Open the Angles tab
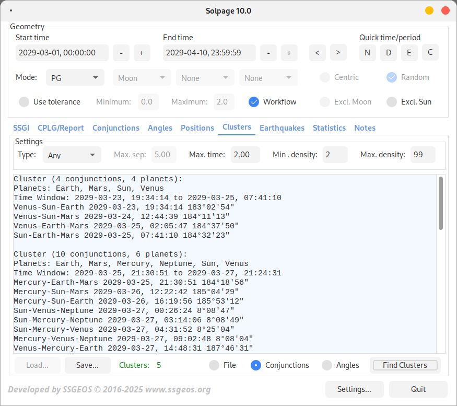The image size is (457, 406). 160,128
